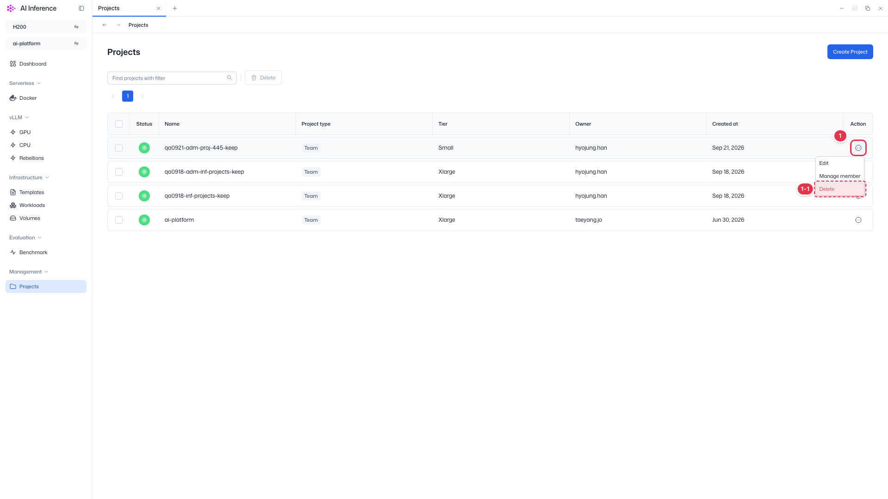Screen dimensions: 888x499
Task: Open action menu for ai-platform row
Action: 858,220
